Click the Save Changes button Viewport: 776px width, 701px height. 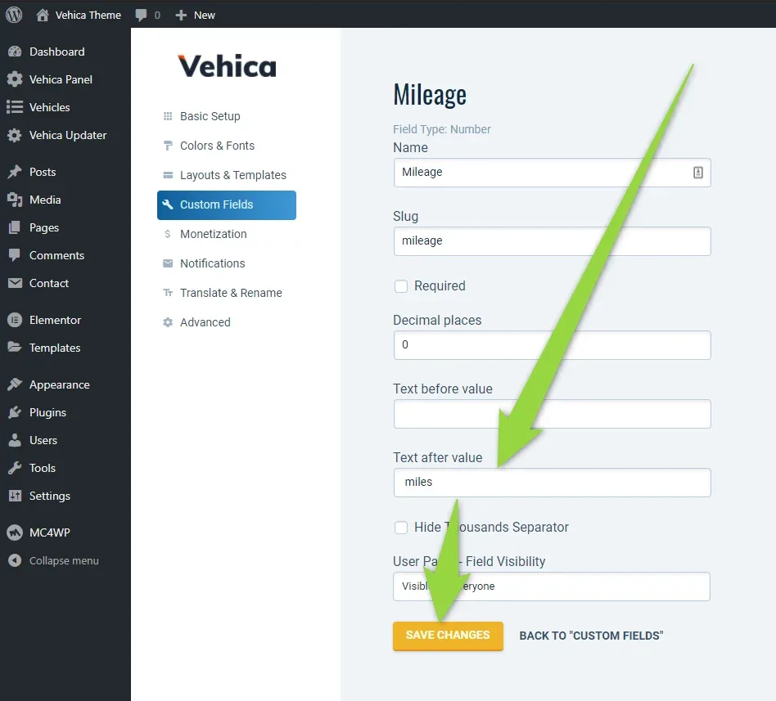(448, 636)
